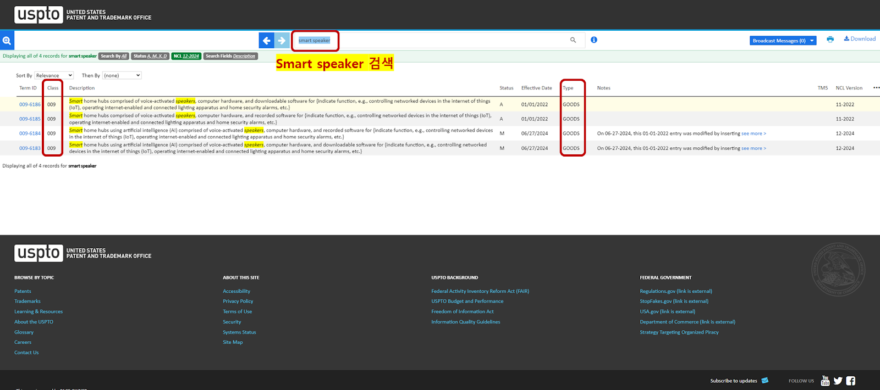Open the NCL 12-2024 filter
Screen dimensions: 880x390
186,56
